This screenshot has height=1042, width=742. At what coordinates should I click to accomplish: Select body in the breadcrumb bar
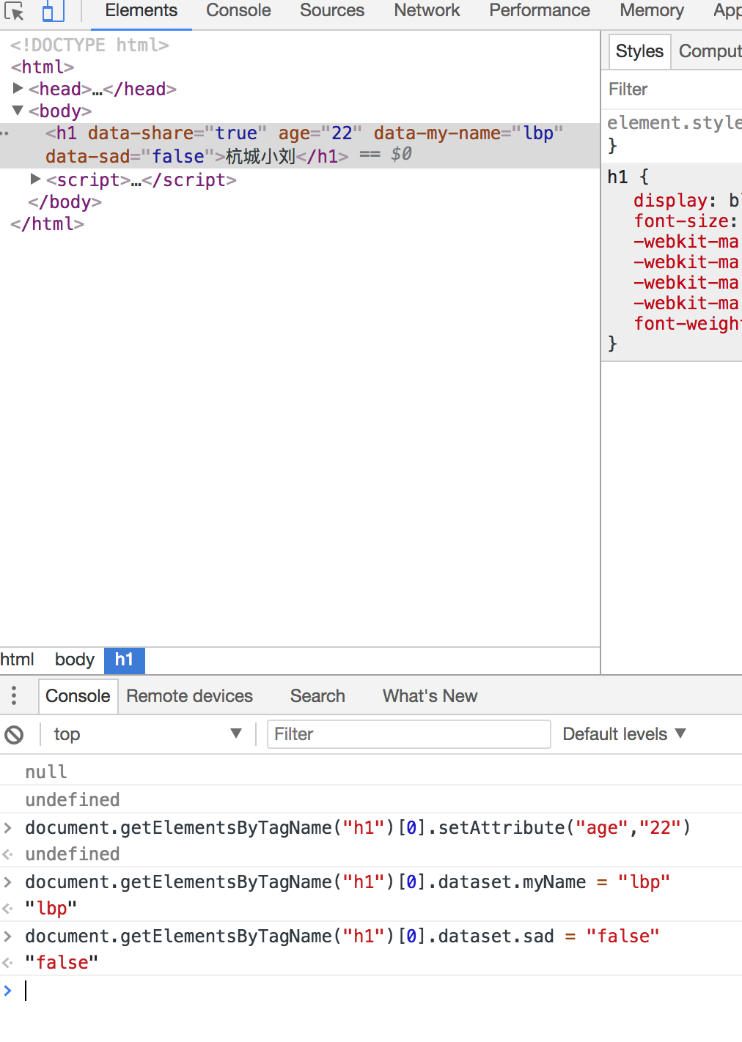(x=75, y=659)
